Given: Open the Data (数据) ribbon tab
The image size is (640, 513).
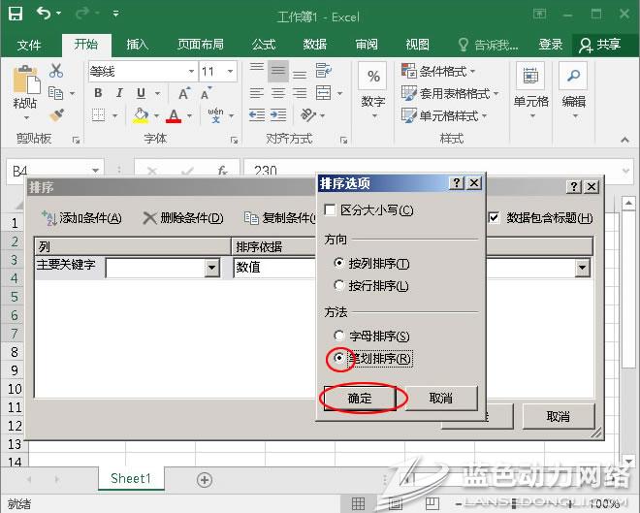Looking at the screenshot, I should pos(314,45).
